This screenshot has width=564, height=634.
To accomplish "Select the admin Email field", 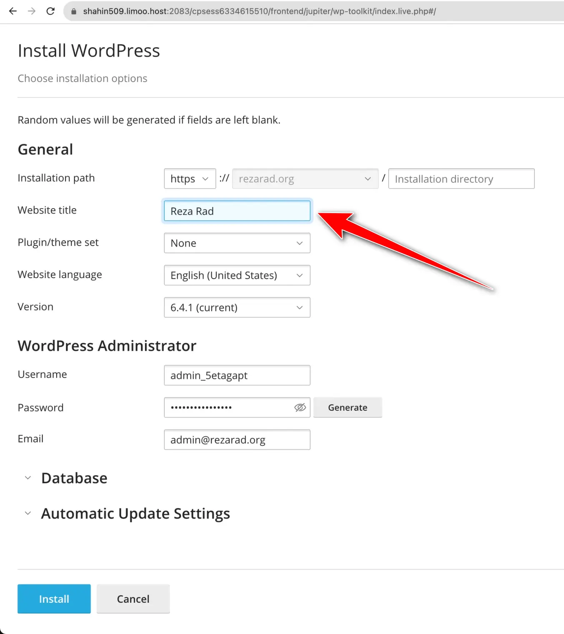I will point(237,440).
